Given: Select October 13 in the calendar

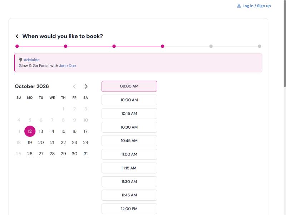Looking at the screenshot, I should pyautogui.click(x=41, y=131).
